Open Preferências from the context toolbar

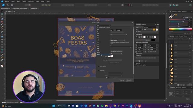point(34,9)
